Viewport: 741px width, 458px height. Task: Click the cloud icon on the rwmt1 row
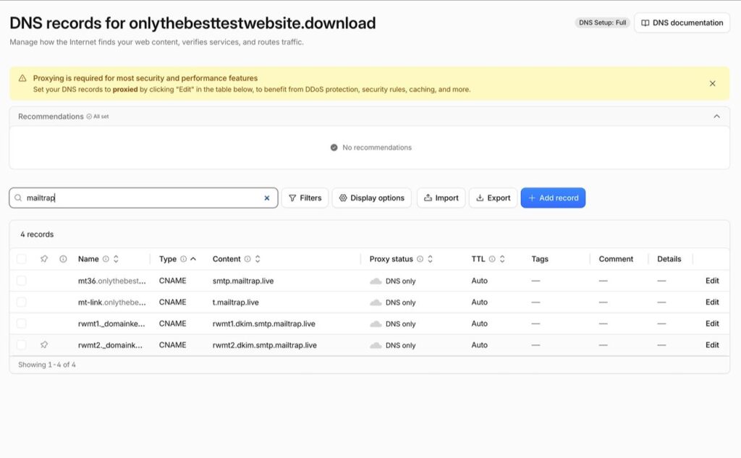376,324
